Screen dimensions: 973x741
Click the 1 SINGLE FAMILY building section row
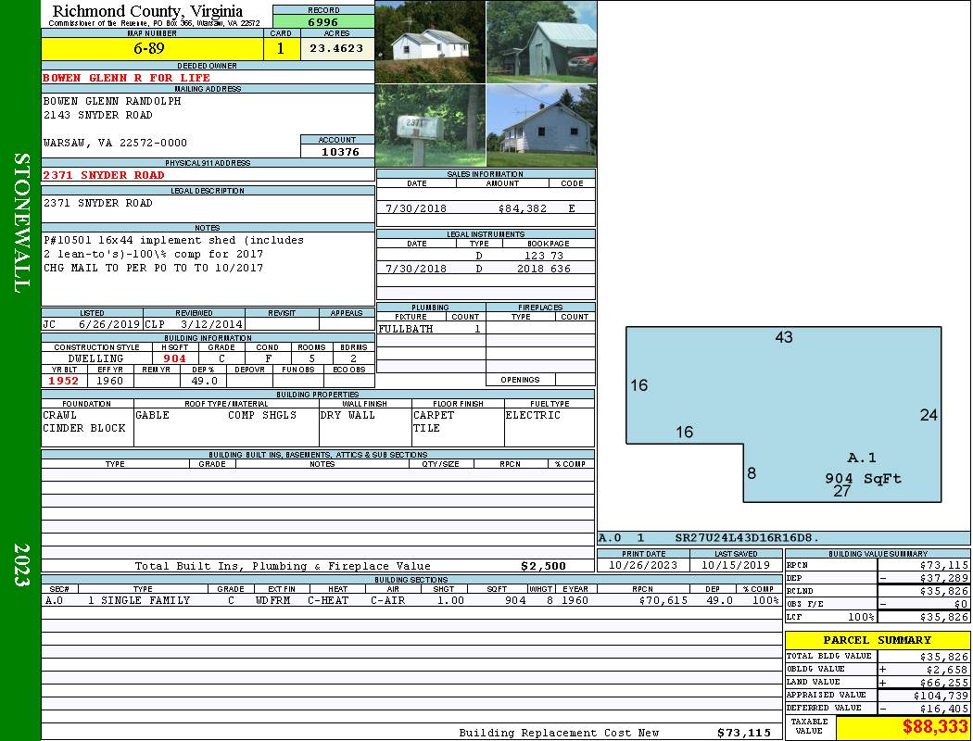coord(139,600)
